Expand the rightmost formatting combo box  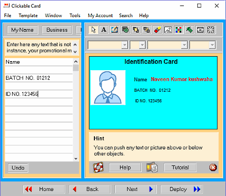click(x=212, y=45)
